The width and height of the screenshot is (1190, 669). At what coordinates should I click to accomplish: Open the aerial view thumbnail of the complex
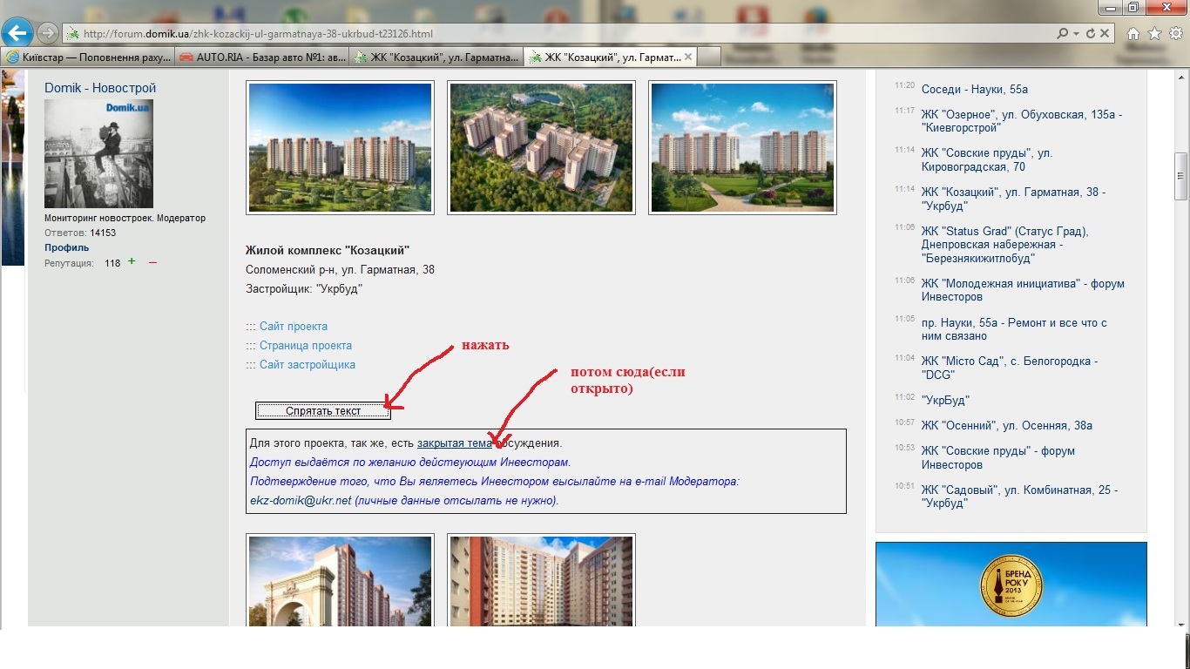point(542,147)
